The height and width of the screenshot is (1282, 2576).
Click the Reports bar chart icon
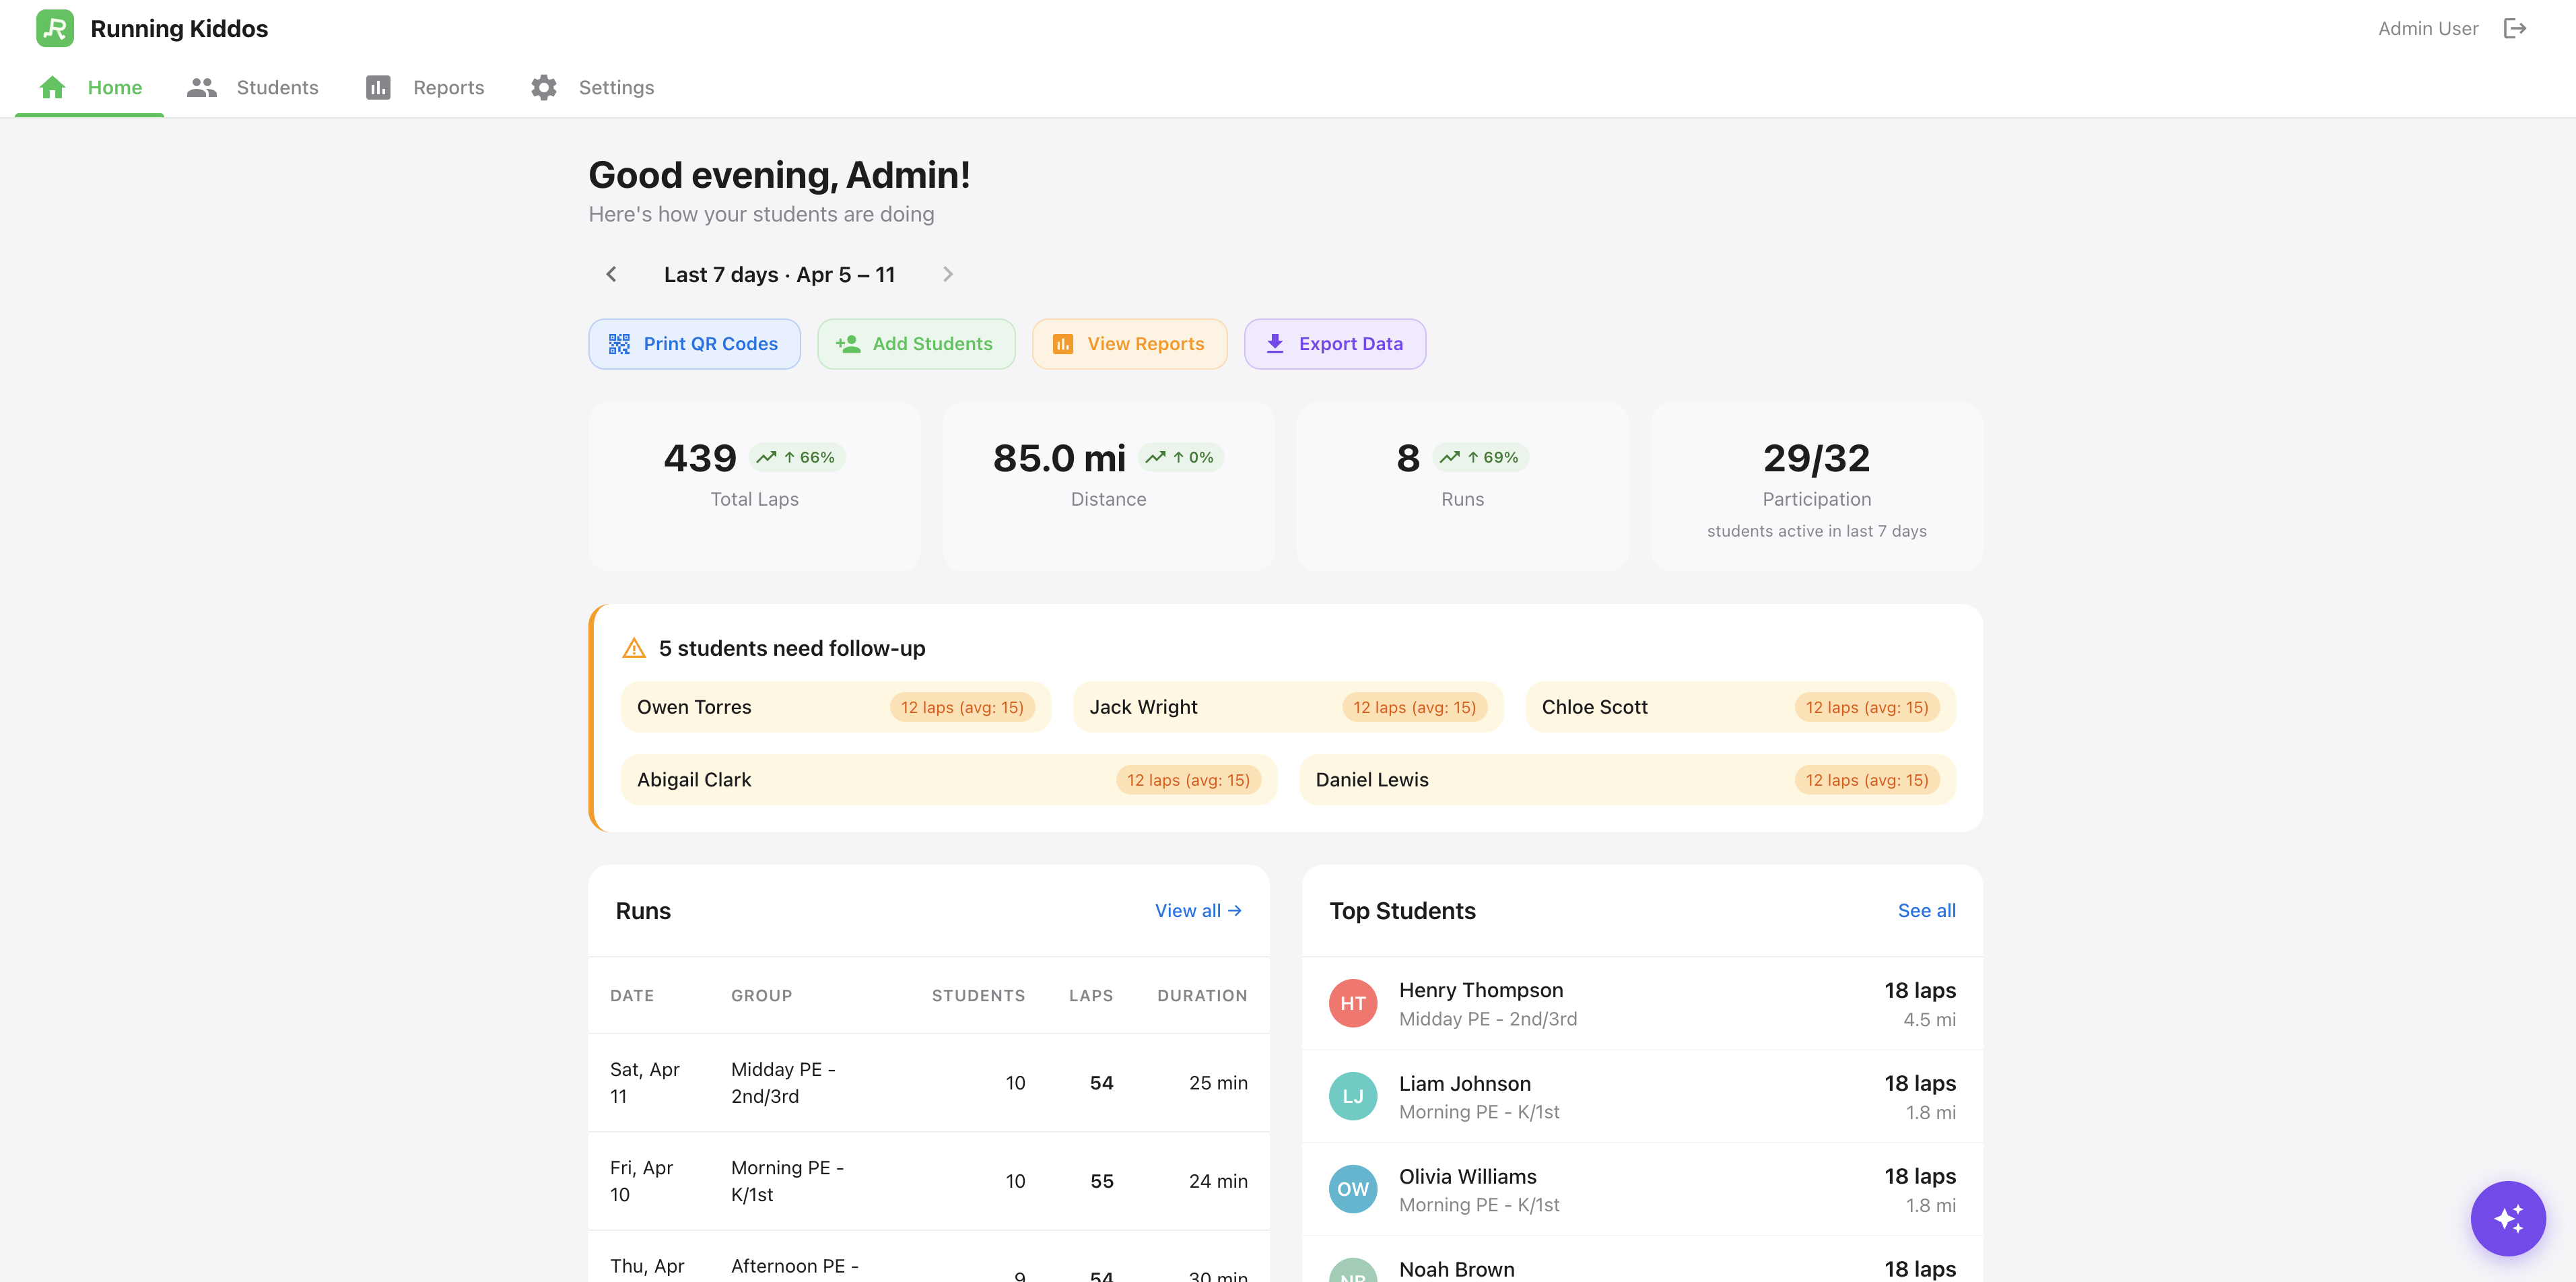[x=377, y=87]
